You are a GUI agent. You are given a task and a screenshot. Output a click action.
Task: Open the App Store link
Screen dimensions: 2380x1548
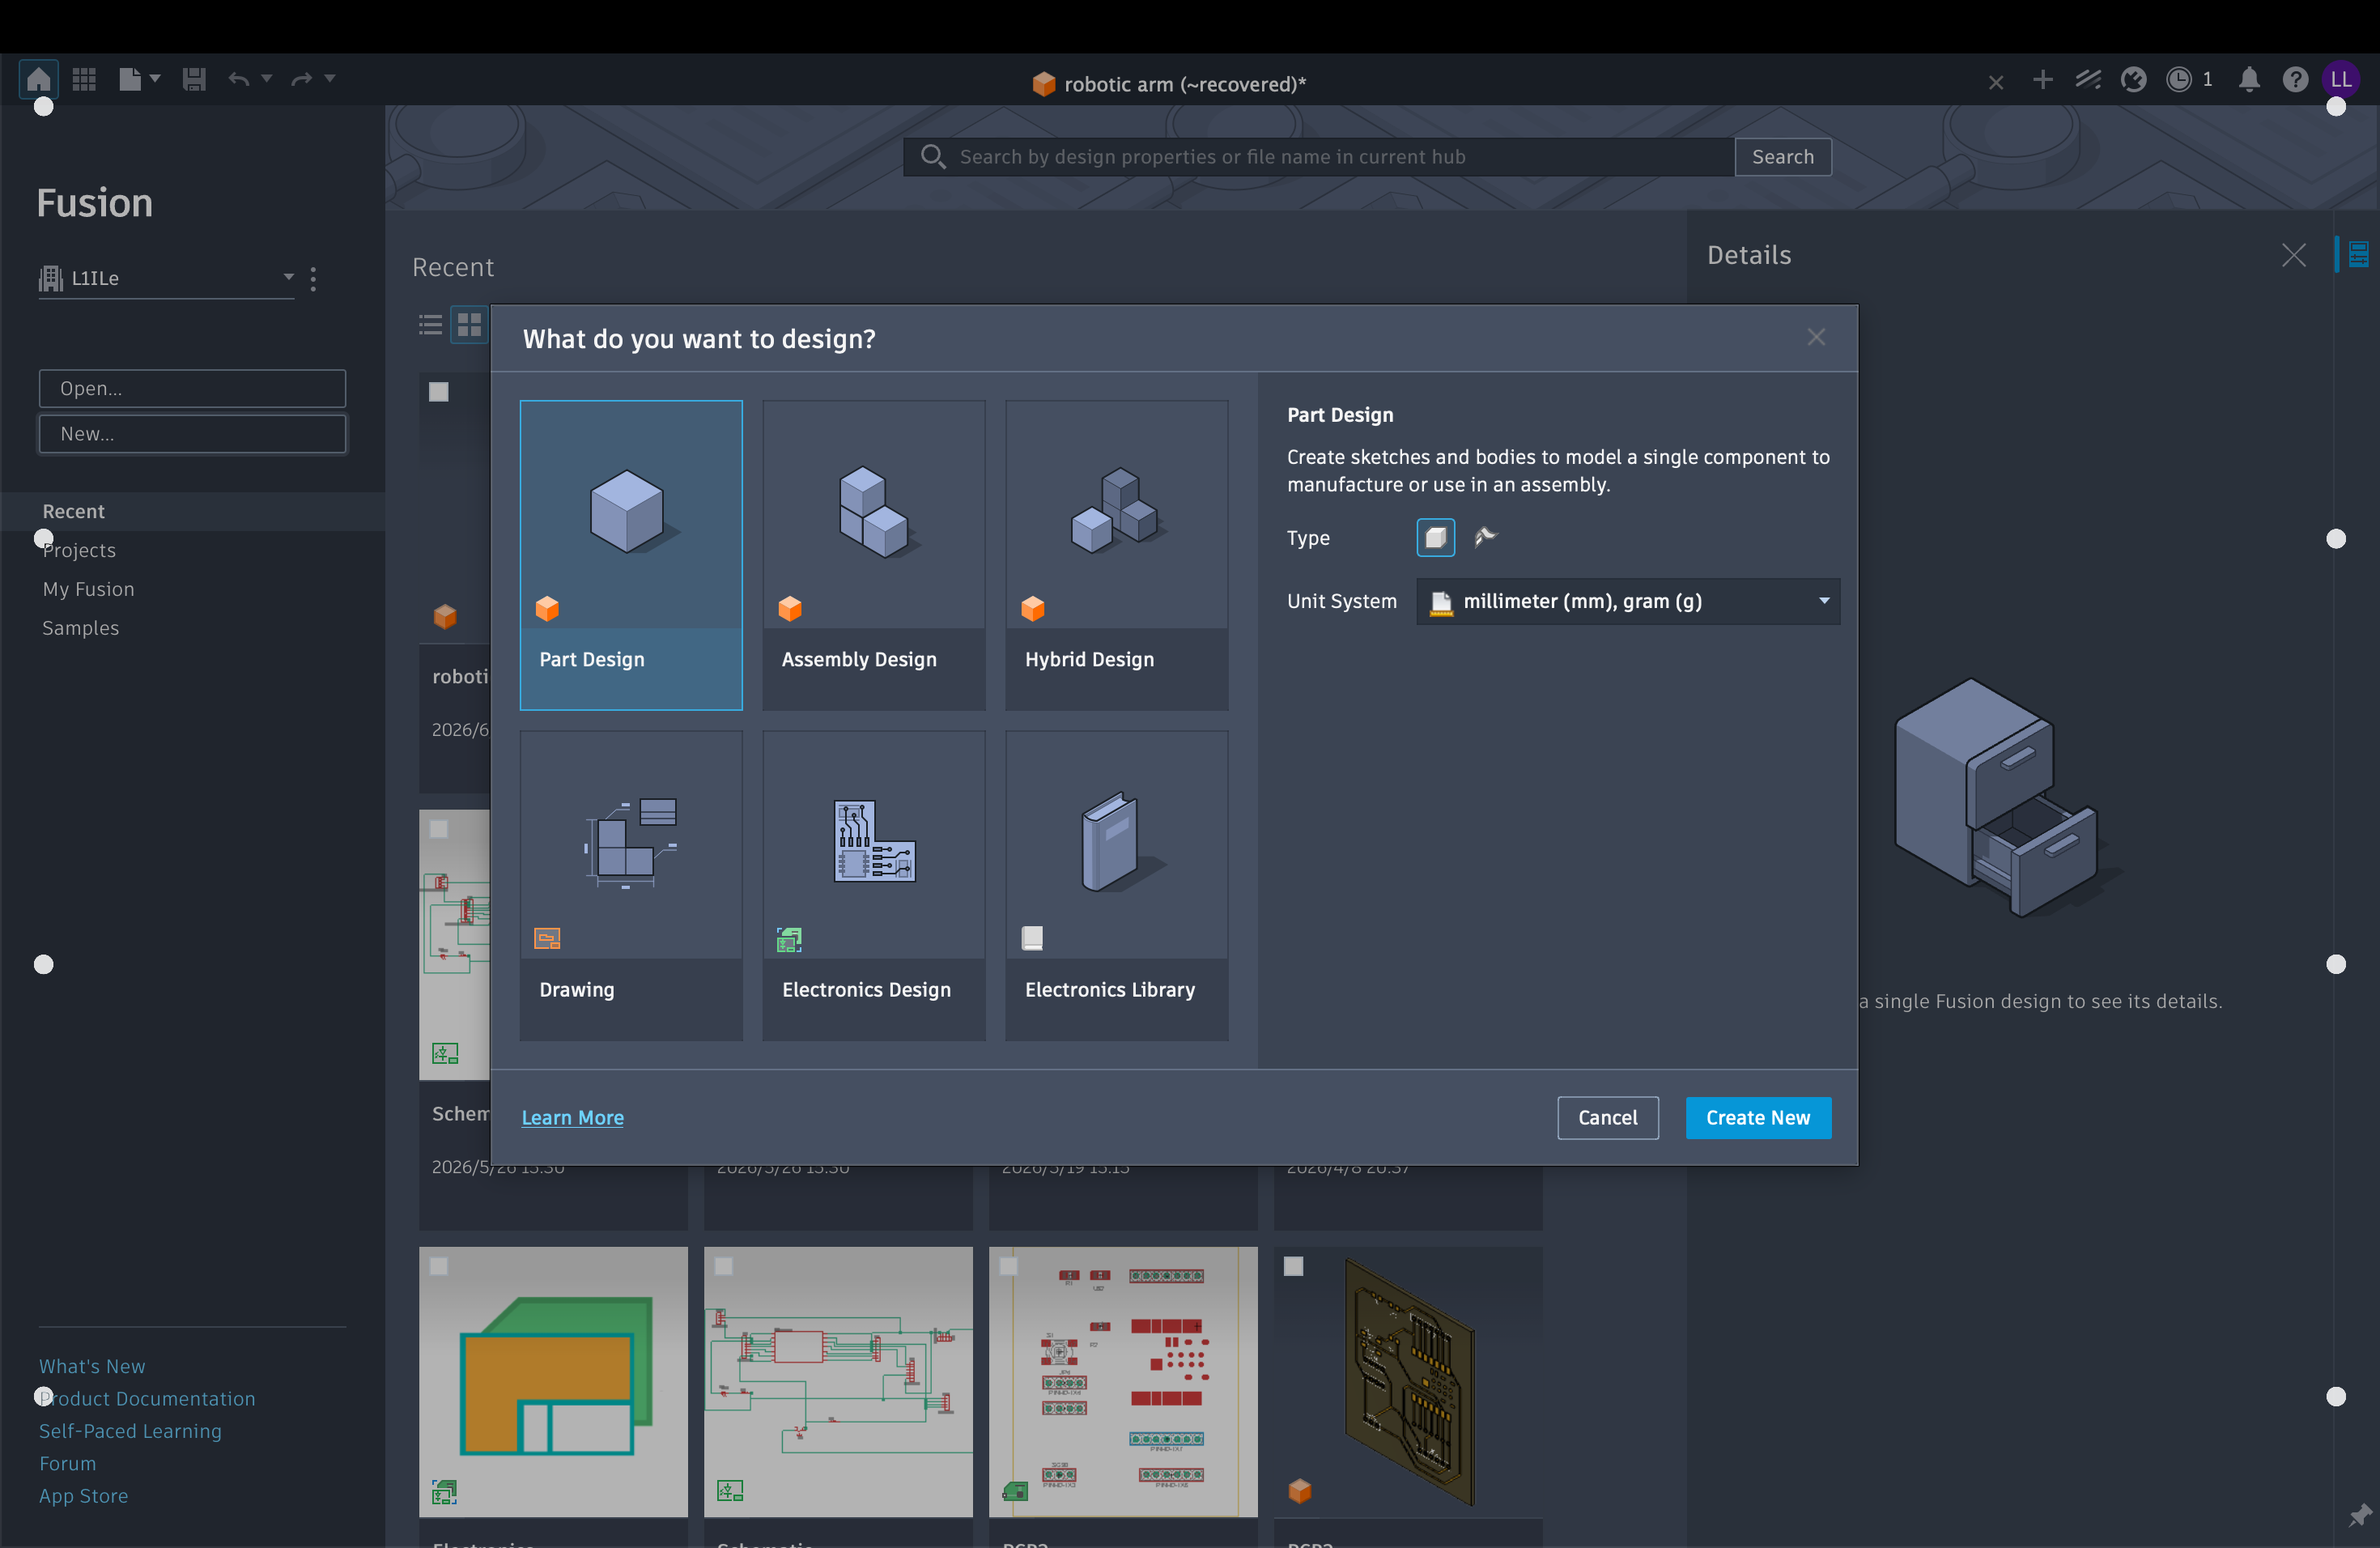[84, 1496]
